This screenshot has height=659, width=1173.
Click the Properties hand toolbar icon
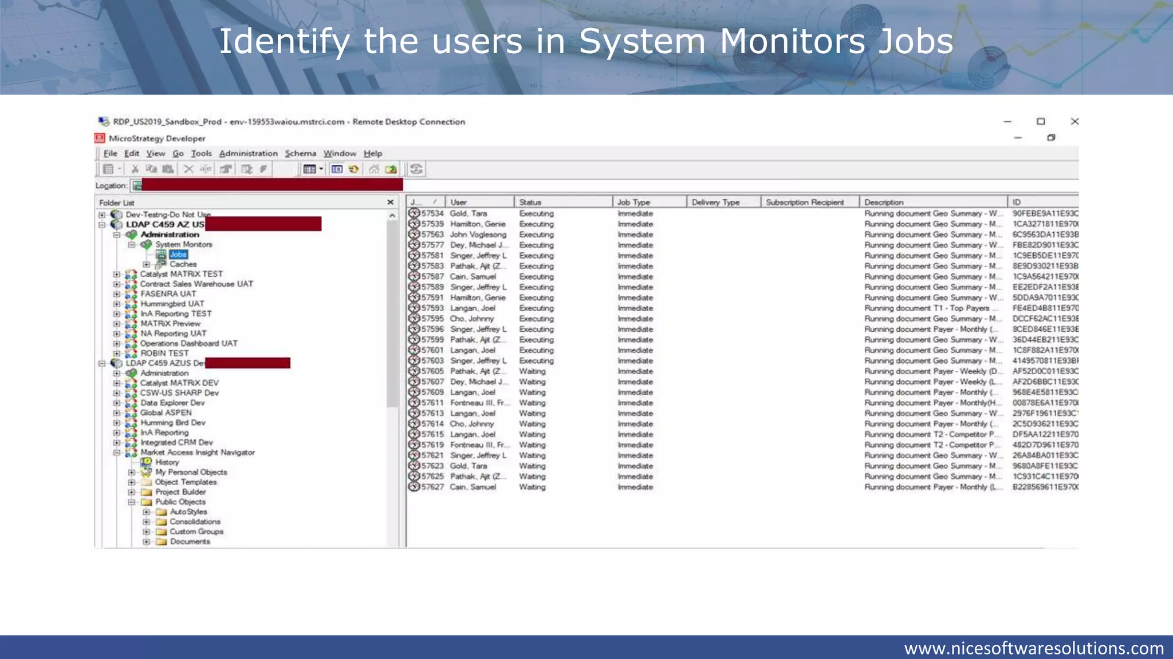(226, 169)
